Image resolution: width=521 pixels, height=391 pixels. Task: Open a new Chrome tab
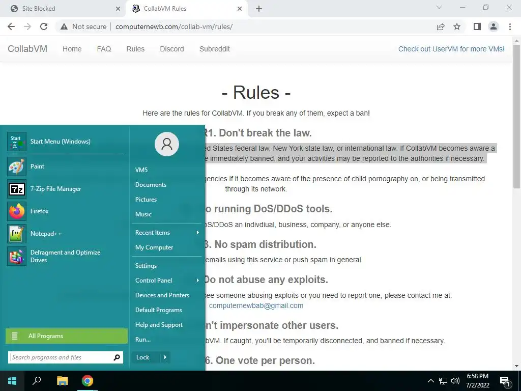(x=259, y=9)
